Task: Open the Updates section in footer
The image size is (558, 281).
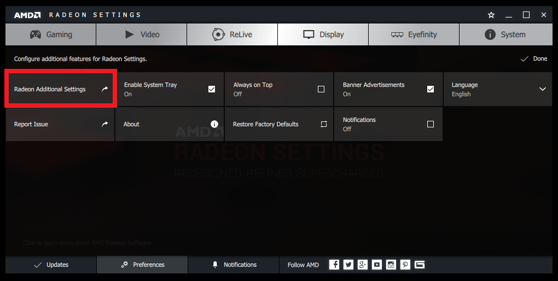Action: pyautogui.click(x=51, y=265)
